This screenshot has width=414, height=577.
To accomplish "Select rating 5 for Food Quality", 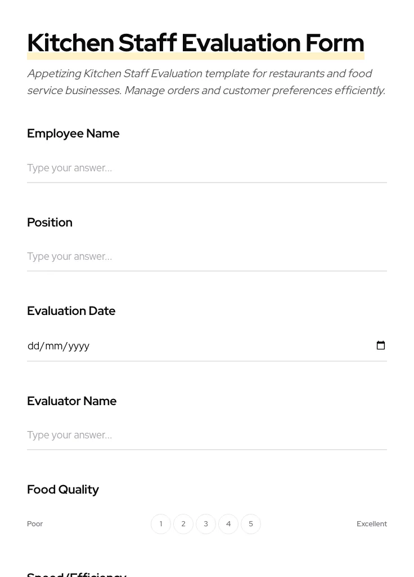I will pyautogui.click(x=251, y=523).
